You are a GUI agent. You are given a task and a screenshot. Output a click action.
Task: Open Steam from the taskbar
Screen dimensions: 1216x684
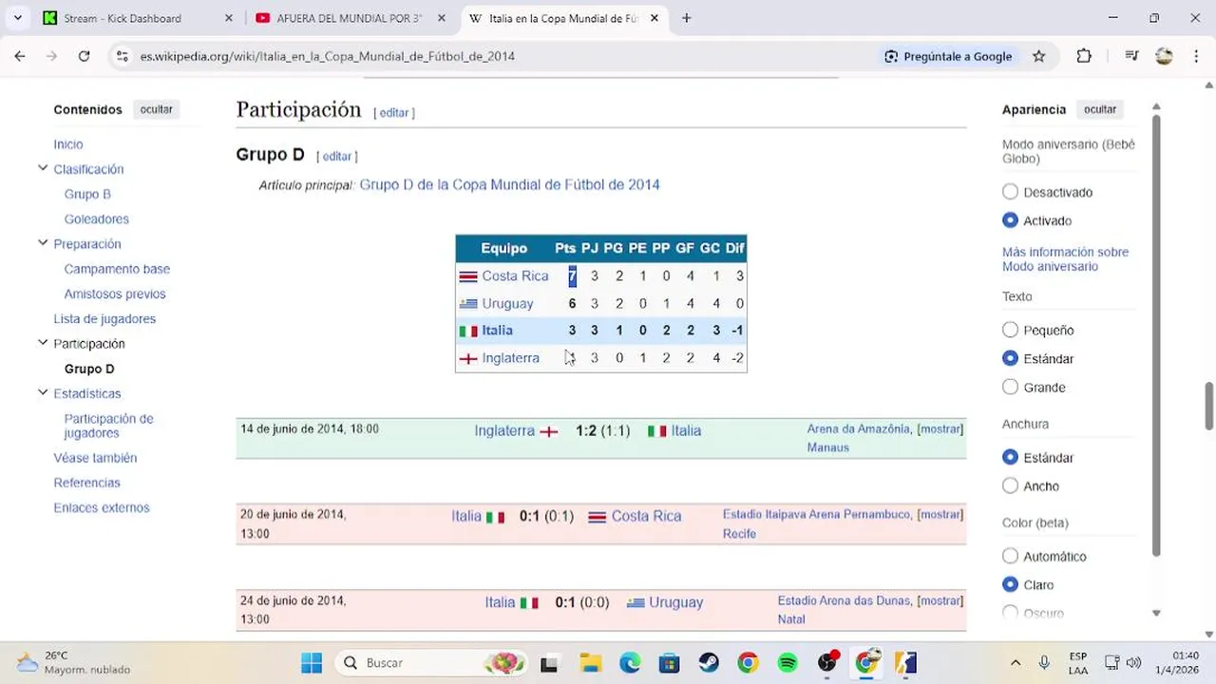coord(709,662)
